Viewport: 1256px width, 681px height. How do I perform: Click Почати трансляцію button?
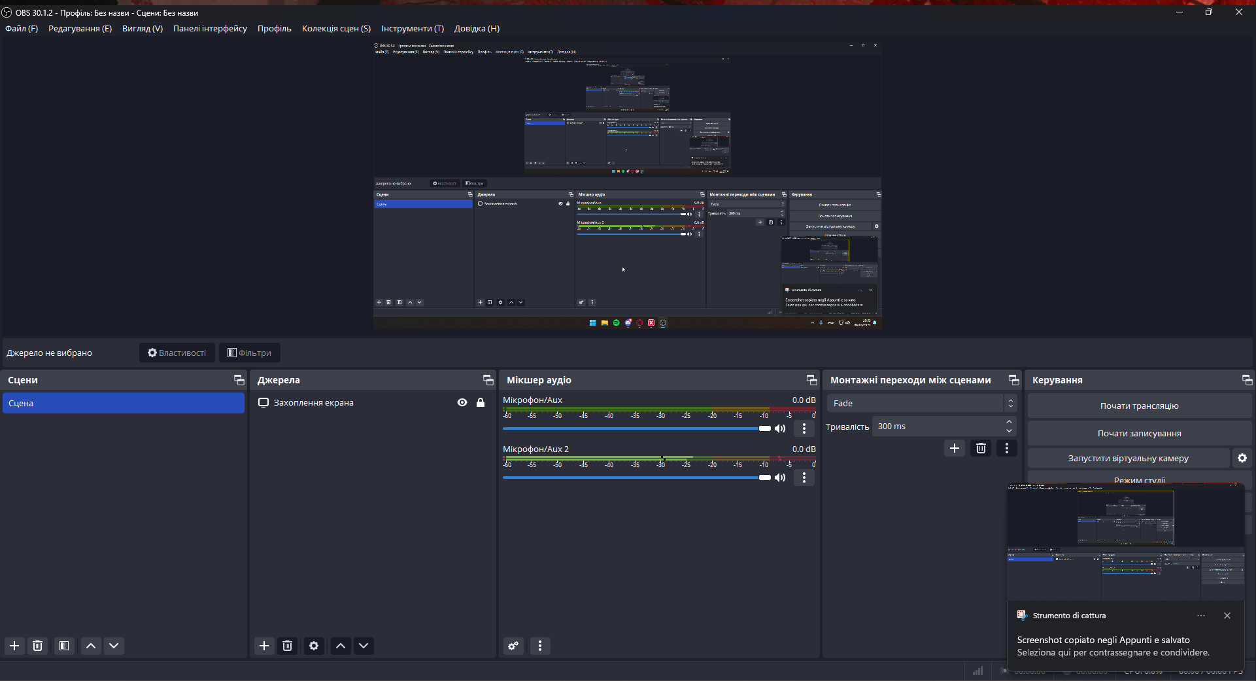pyautogui.click(x=1139, y=406)
